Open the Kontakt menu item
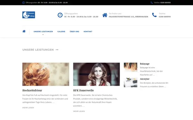 (88, 31)
